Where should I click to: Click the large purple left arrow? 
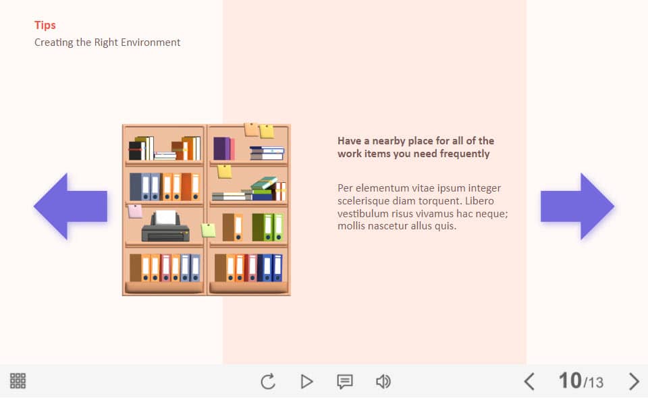point(70,206)
